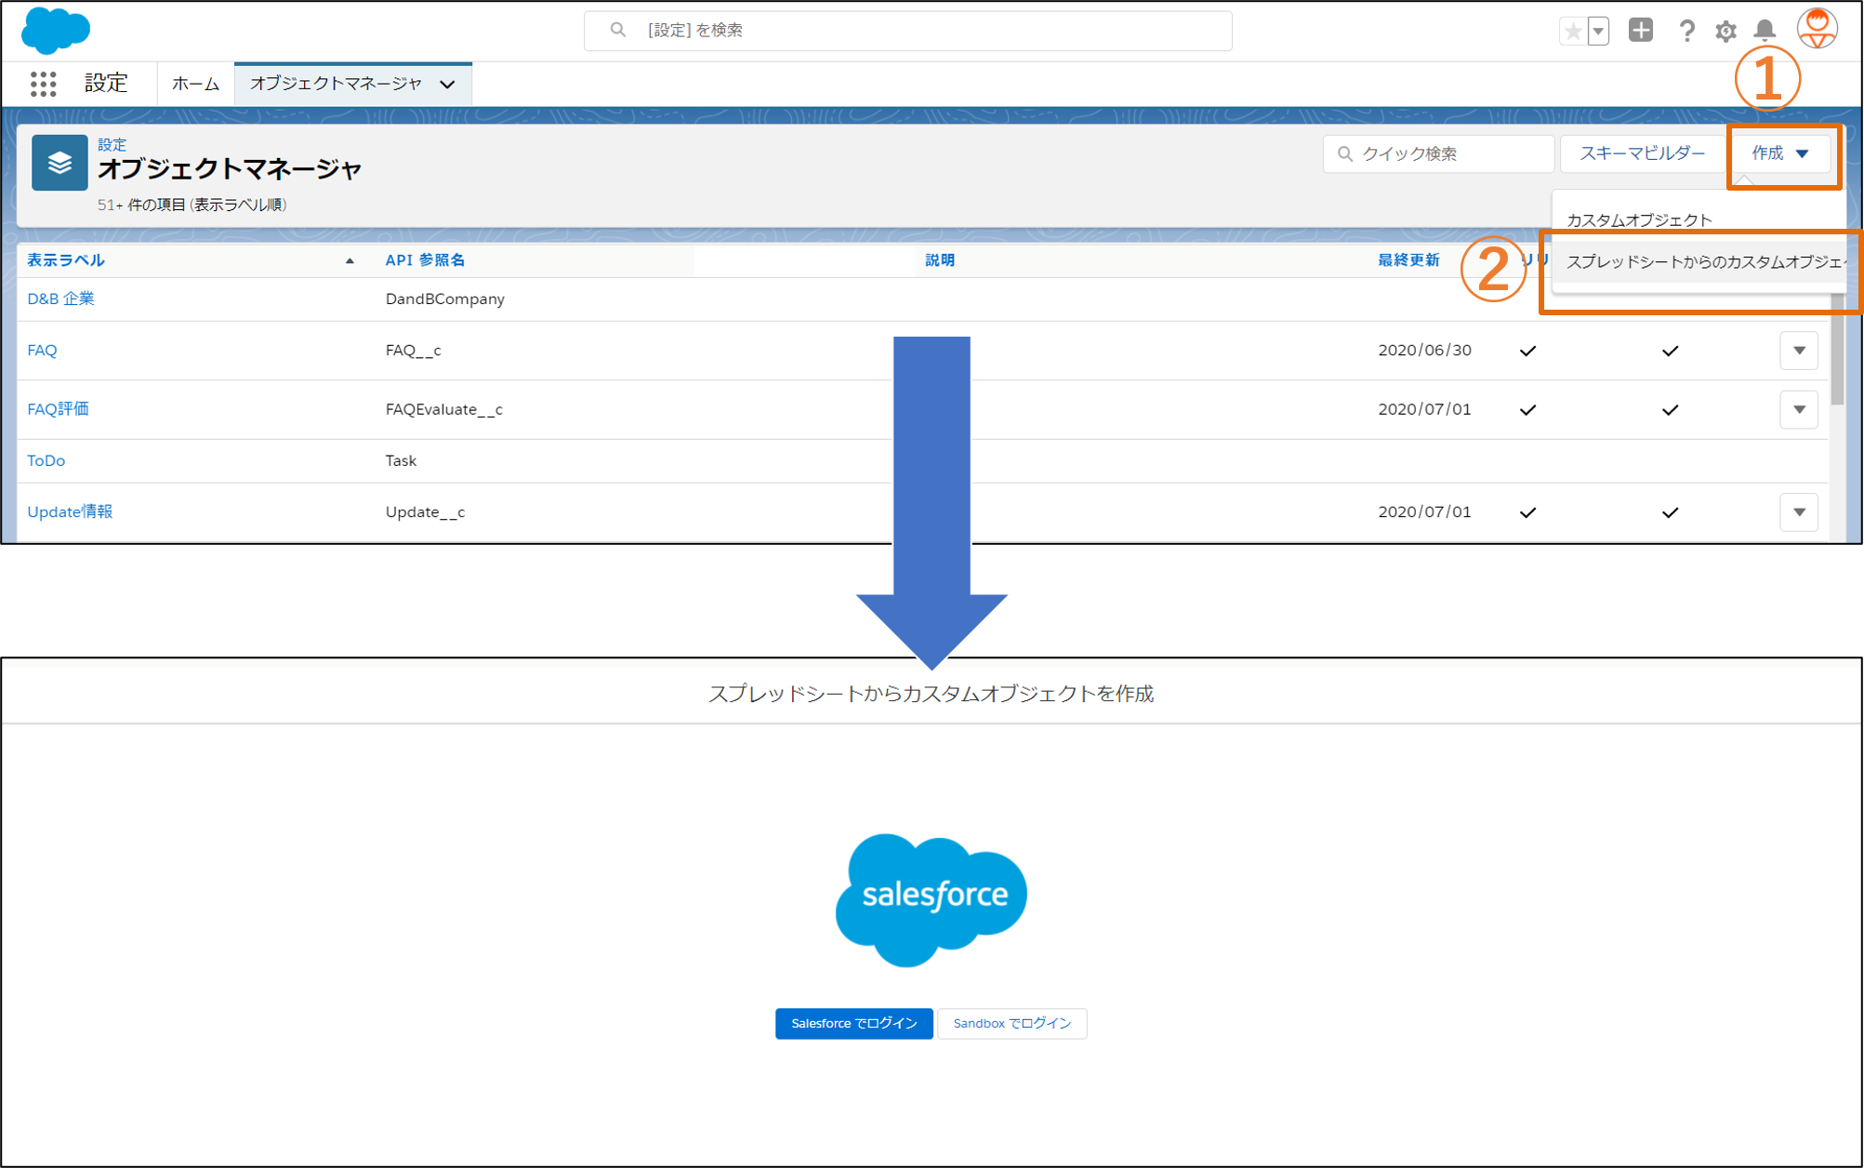
Task: Open the App Launcher grid icon
Action: click(x=43, y=84)
